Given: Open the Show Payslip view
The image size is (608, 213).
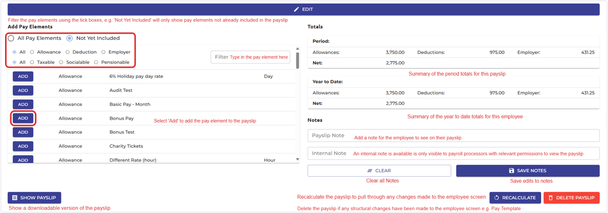Looking at the screenshot, I should [x=34, y=198].
